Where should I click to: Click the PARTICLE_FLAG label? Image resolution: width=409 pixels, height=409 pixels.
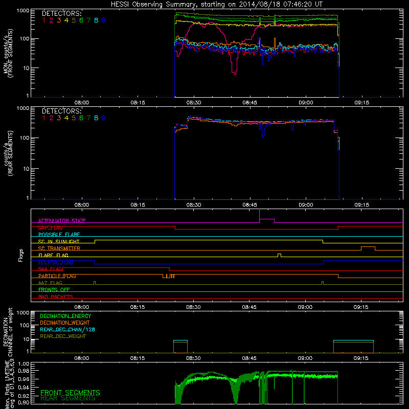pyautogui.click(x=57, y=276)
